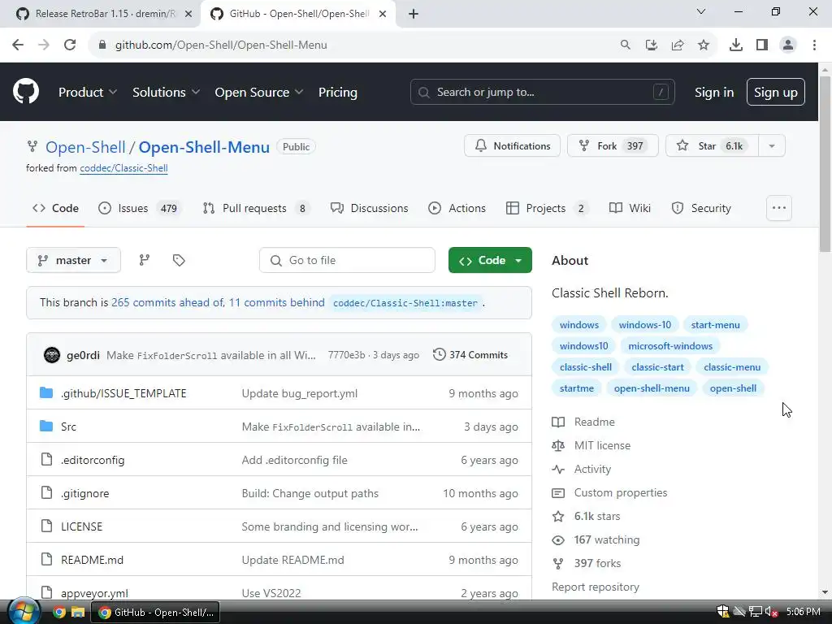This screenshot has width=832, height=624.
Task: Switch to Pull requests tab
Action: (257, 208)
